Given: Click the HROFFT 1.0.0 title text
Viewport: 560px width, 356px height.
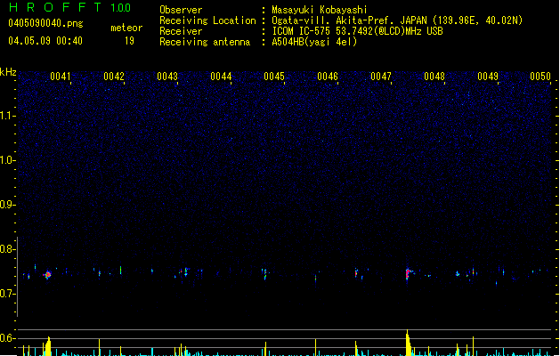Looking at the screenshot, I should [70, 7].
